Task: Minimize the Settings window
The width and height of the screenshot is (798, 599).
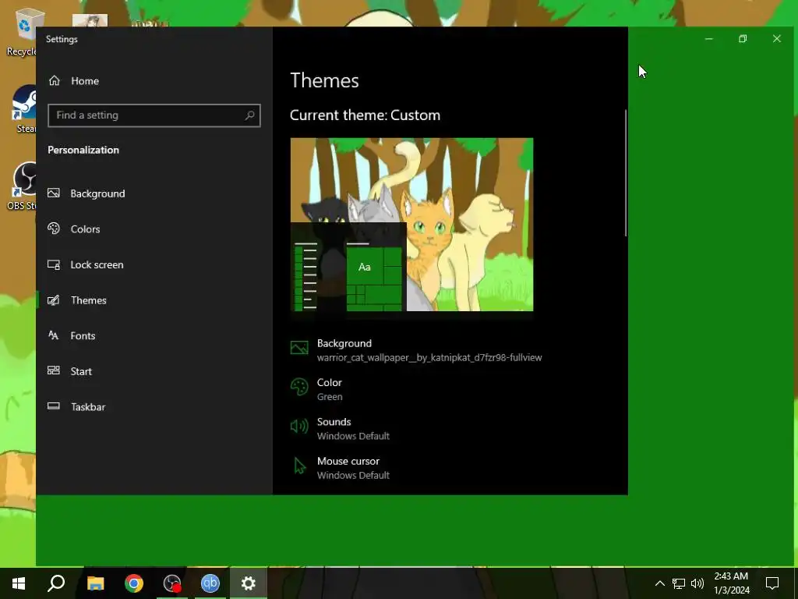Action: click(x=708, y=39)
